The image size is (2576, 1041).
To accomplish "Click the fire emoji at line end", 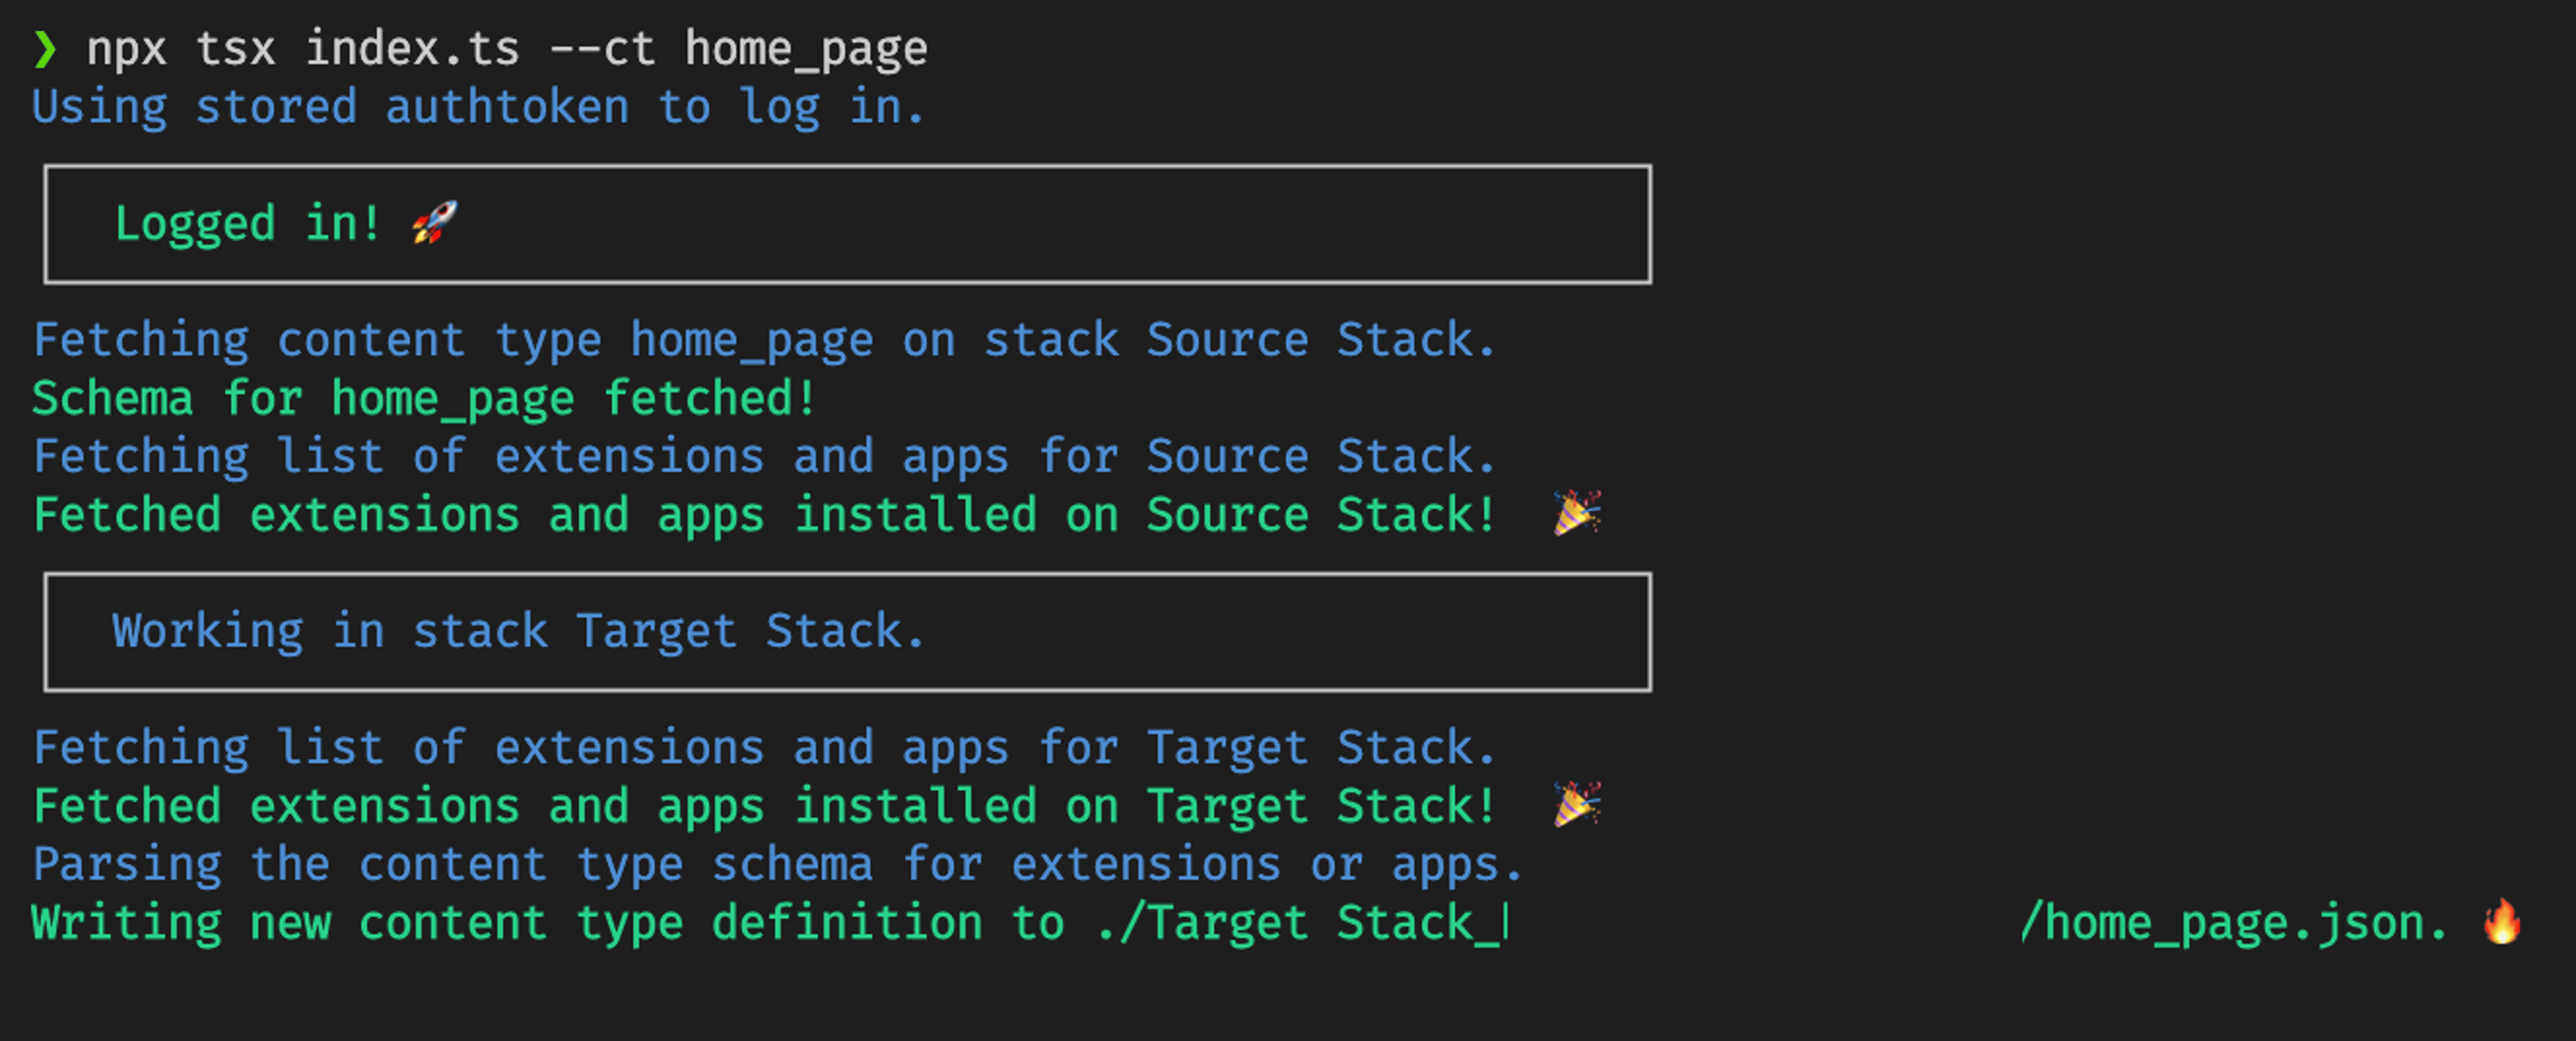I will pos(2502,921).
